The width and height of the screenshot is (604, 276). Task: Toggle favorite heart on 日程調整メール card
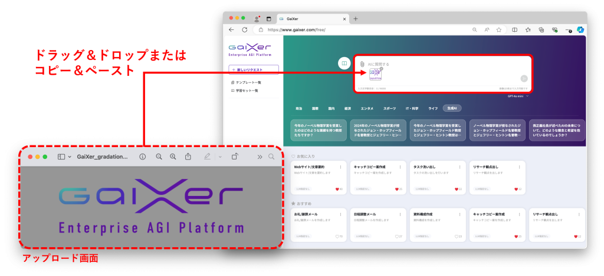[x=396, y=236]
